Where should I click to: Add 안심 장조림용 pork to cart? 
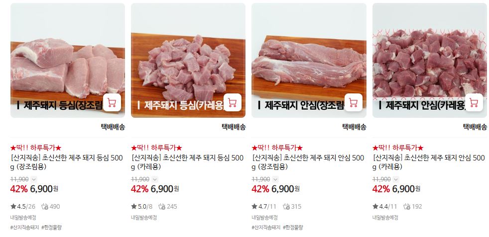click(x=354, y=102)
